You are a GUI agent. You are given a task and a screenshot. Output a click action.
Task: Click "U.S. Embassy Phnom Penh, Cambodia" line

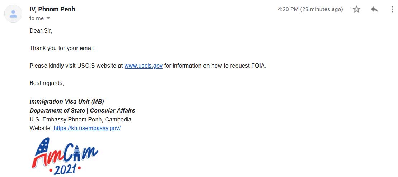click(80, 119)
